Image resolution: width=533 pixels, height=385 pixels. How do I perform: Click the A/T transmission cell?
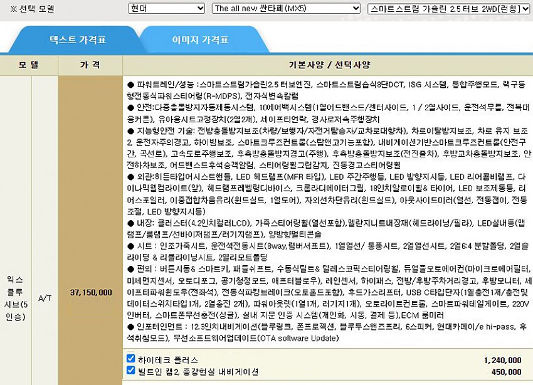45,292
